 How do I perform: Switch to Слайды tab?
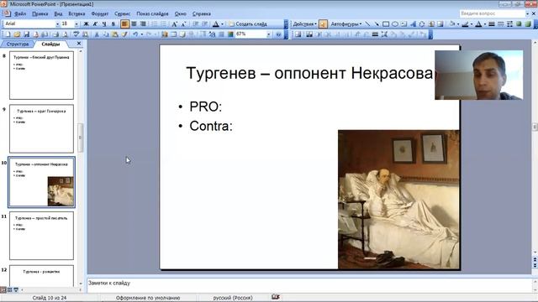(50, 44)
